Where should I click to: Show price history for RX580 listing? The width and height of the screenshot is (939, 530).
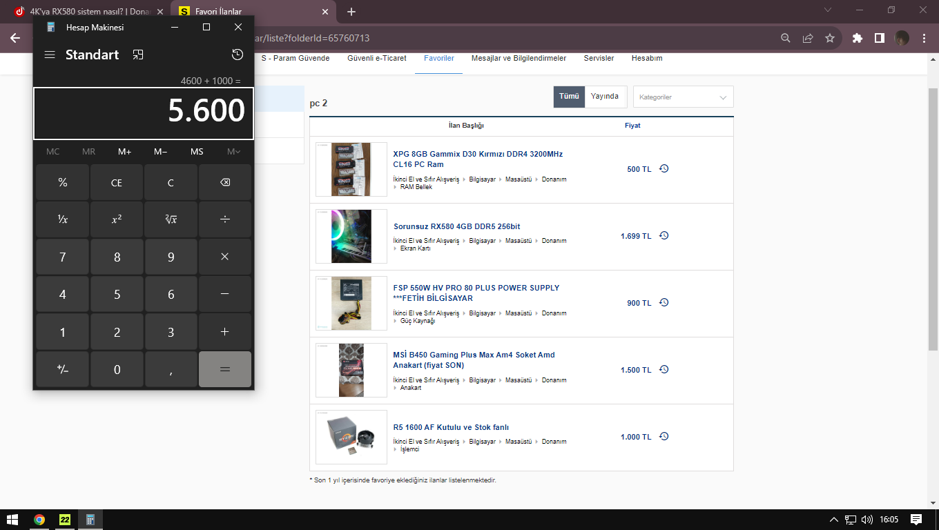coord(664,235)
